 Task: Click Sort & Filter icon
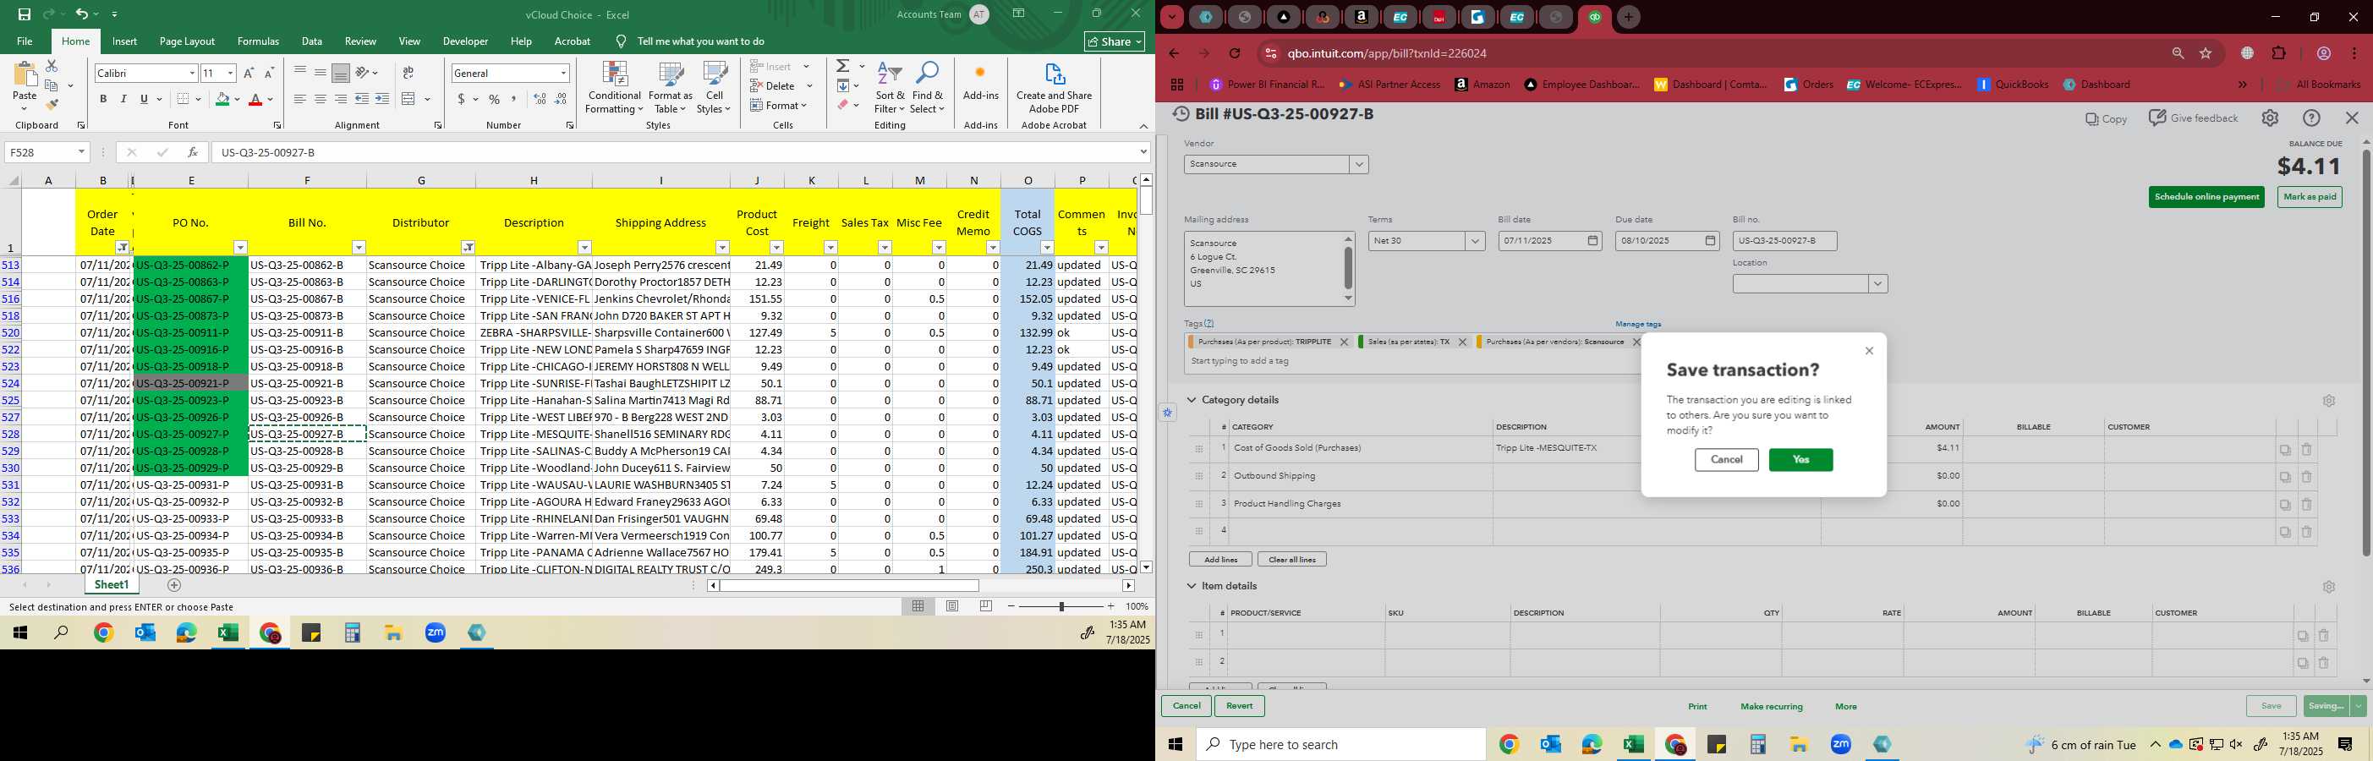(890, 88)
